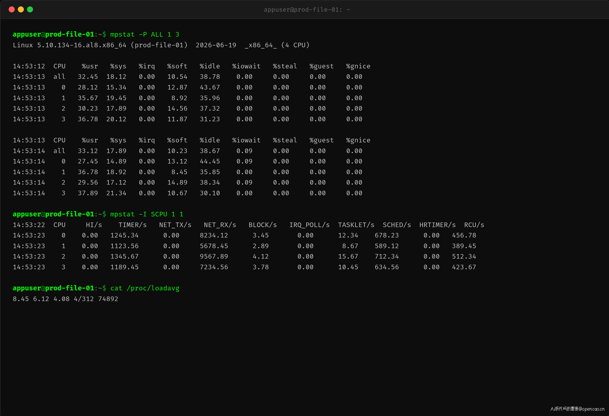Viewport: 609px width, 416px height.
Task: Click the command 'cat /proc/loadavg'
Action: tap(145, 288)
